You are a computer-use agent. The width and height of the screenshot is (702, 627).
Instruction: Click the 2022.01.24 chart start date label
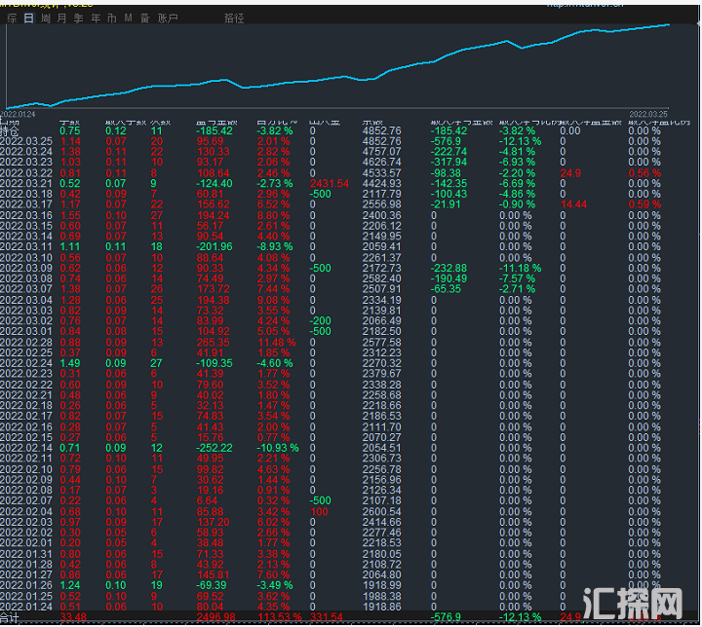pyautogui.click(x=18, y=114)
